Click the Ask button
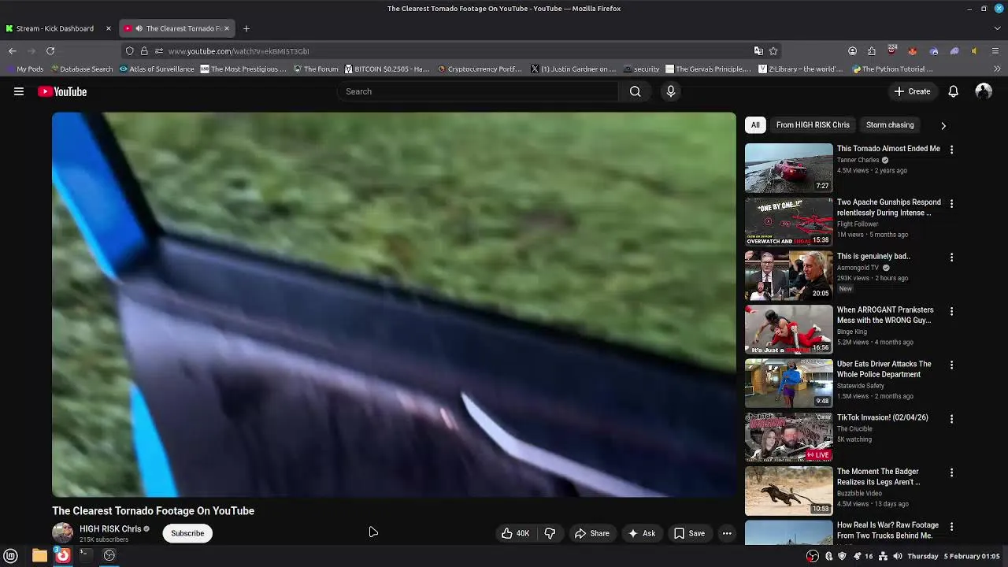The width and height of the screenshot is (1008, 567). tap(641, 533)
